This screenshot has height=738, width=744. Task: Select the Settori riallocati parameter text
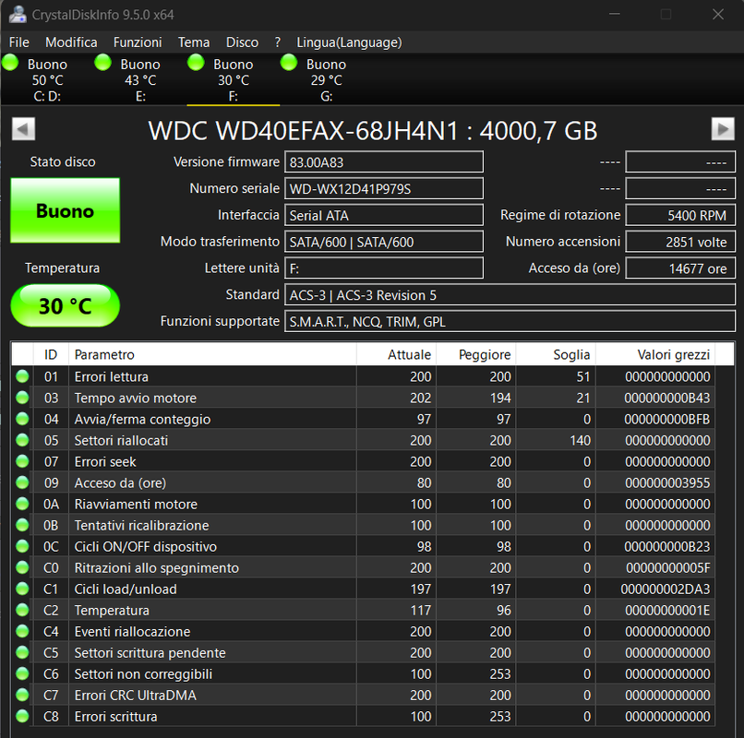[121, 440]
